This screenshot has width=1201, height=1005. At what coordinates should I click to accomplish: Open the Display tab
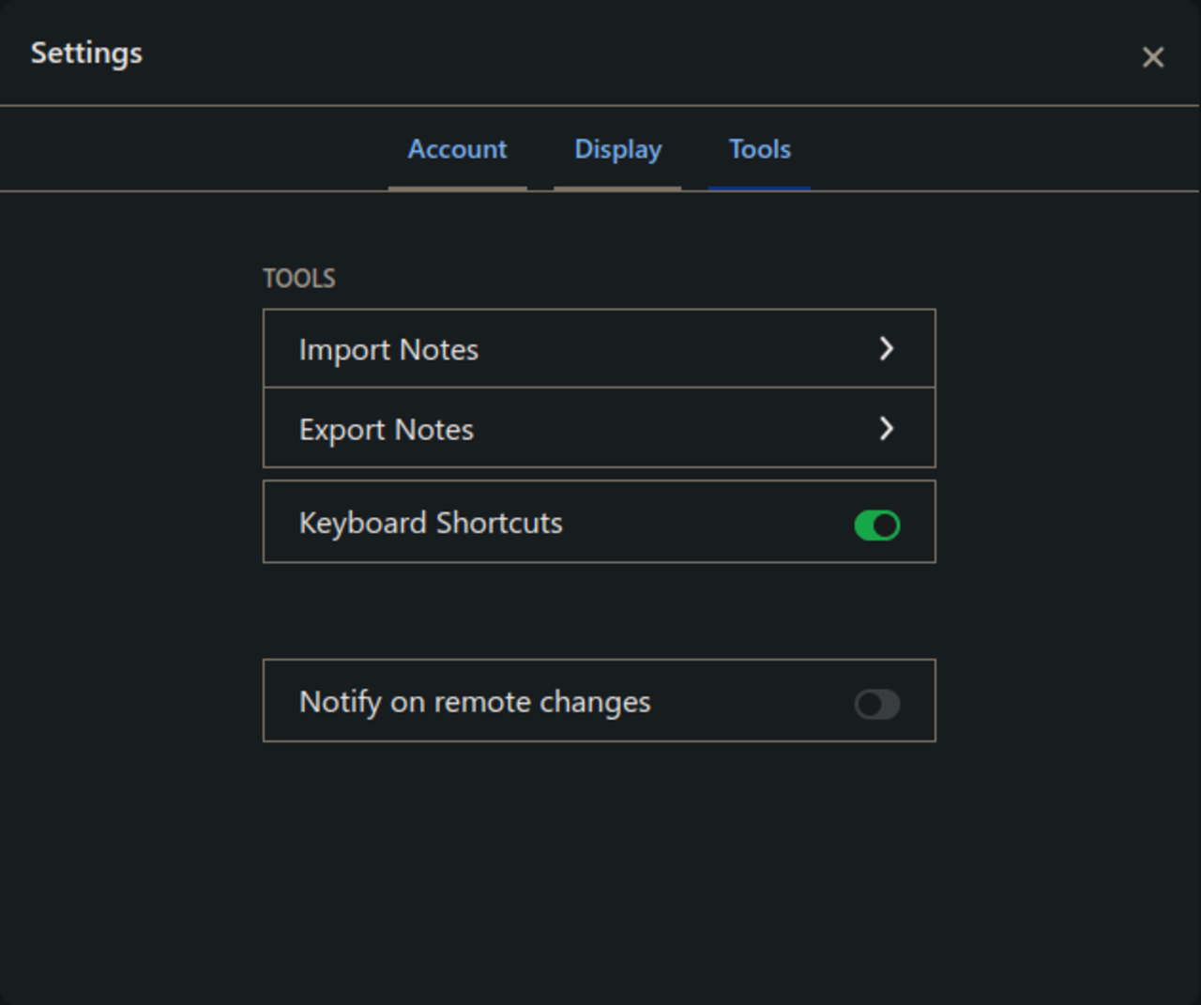pos(617,149)
